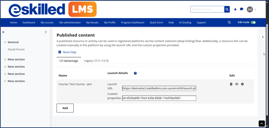Image resolution: width=269 pixels, height=128 pixels.
Task: Open the More help link
Action: coord(69,52)
